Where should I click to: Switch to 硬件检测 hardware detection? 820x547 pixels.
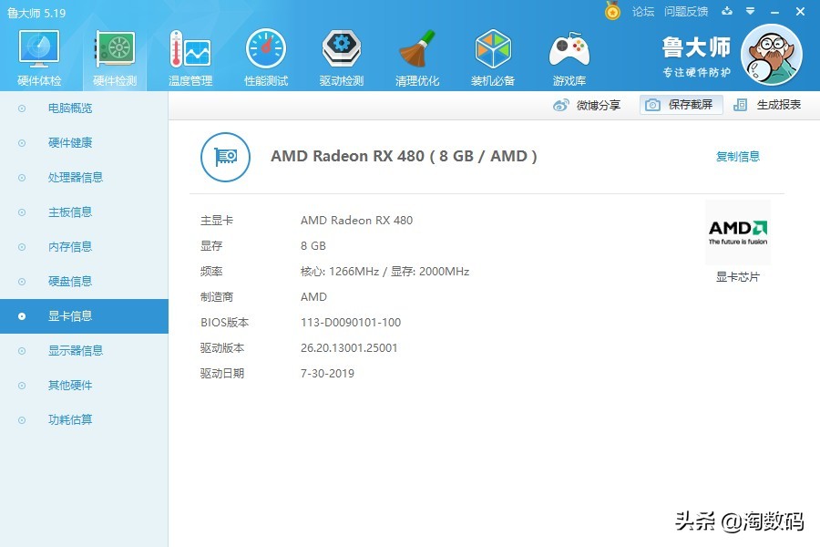113,55
